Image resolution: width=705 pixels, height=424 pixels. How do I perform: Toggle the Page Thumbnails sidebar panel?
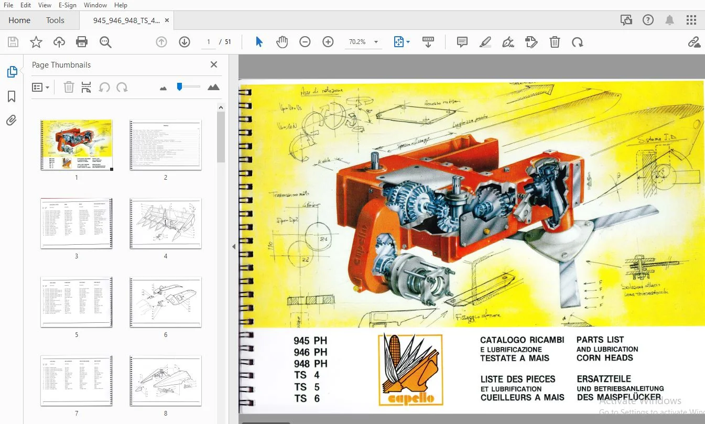point(12,72)
